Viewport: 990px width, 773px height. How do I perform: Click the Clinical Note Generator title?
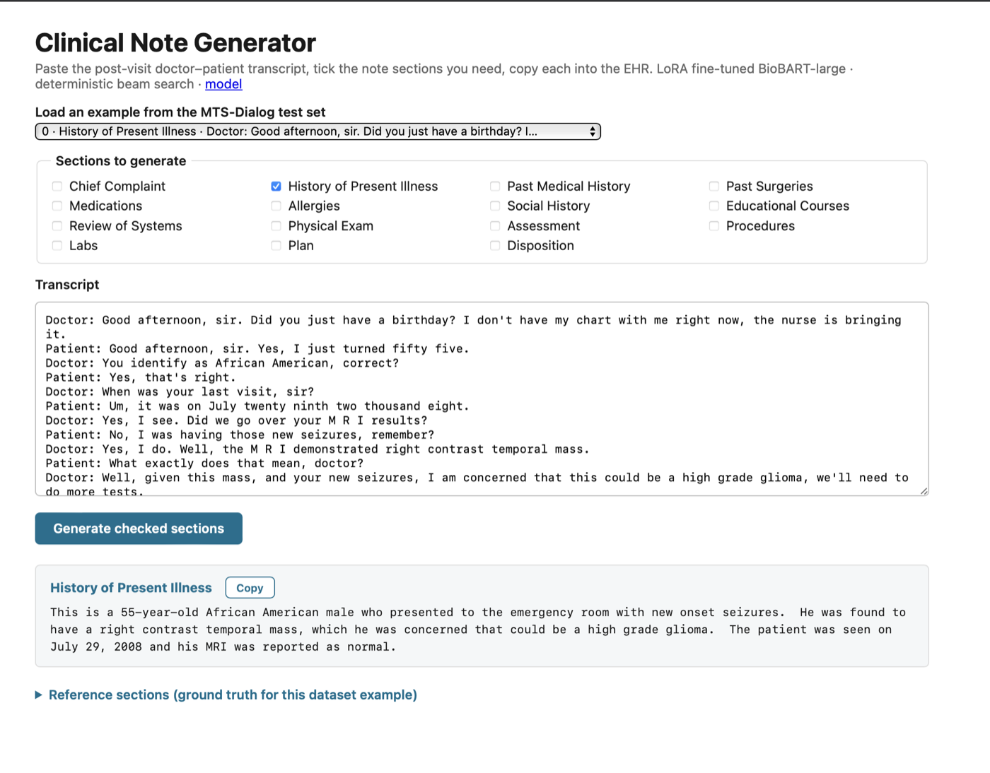click(175, 43)
